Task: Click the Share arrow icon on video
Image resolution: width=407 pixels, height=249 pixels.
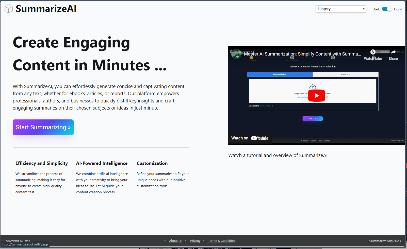Action: tap(393, 52)
